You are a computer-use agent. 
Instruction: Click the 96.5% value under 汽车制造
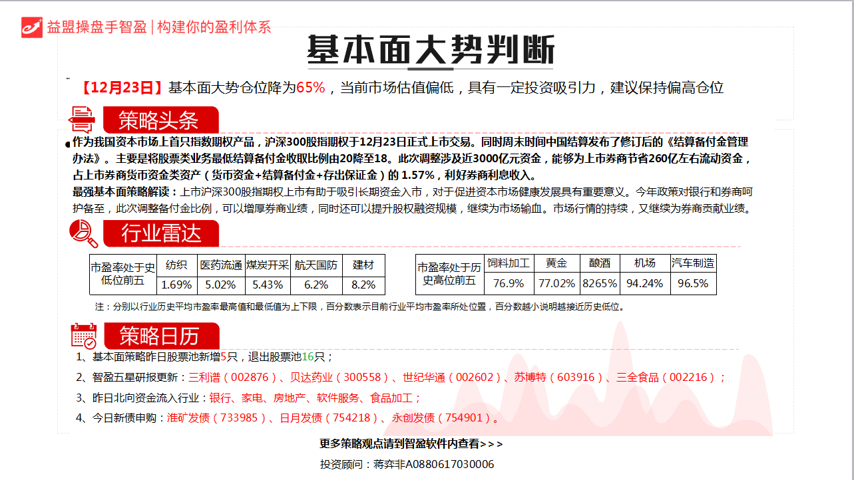[x=692, y=283]
